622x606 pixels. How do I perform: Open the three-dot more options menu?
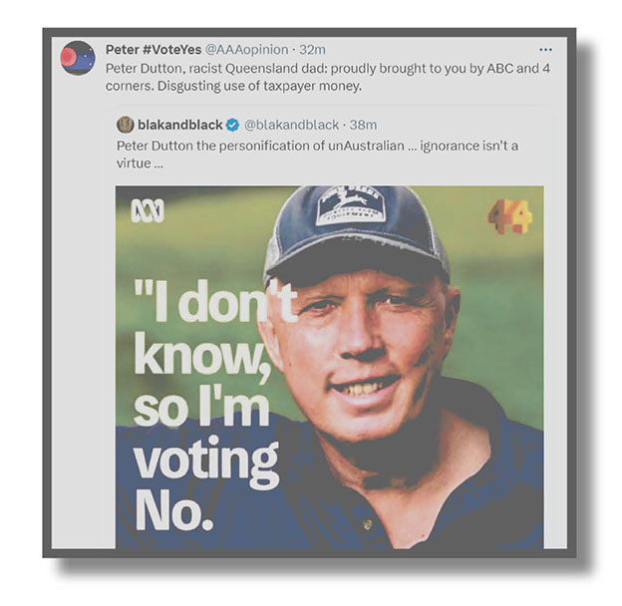(x=545, y=49)
